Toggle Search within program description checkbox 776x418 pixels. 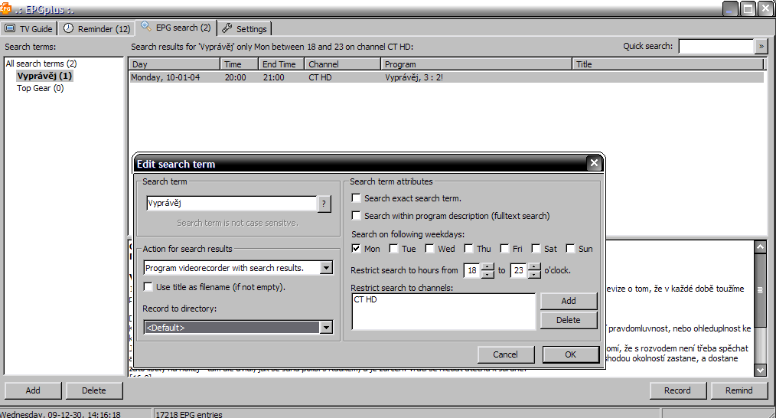(356, 216)
